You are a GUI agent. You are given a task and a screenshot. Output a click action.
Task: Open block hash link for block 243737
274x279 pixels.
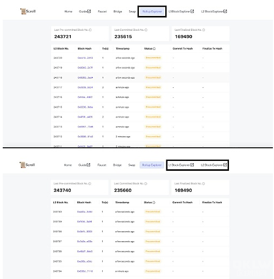coord(85,242)
